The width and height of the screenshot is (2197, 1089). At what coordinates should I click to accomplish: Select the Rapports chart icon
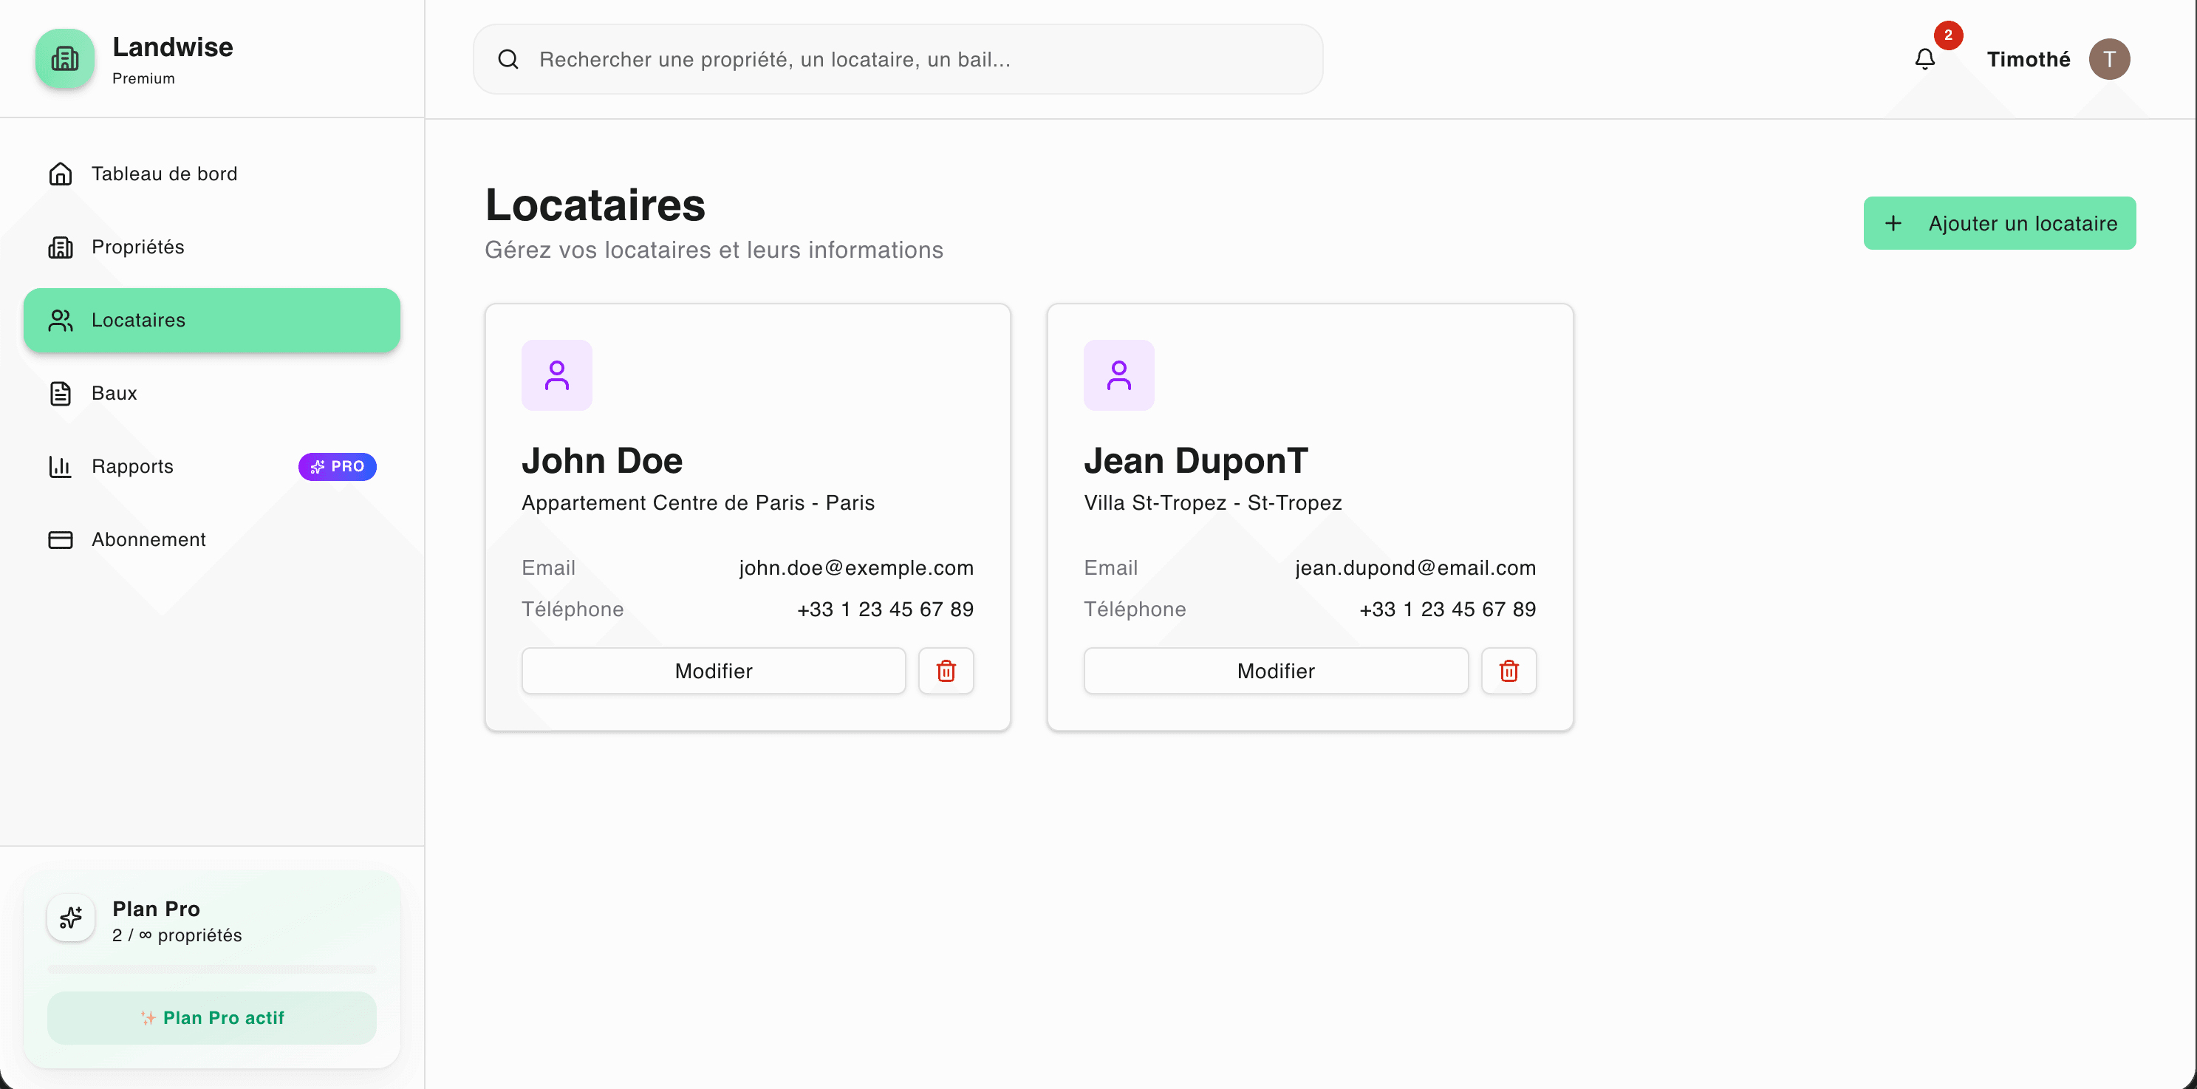coord(60,466)
